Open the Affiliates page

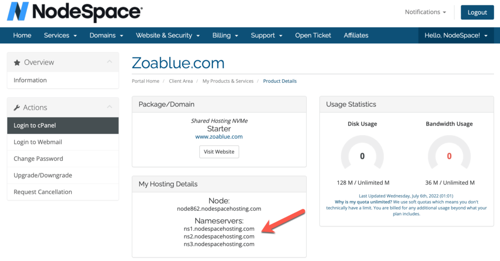coord(356,35)
